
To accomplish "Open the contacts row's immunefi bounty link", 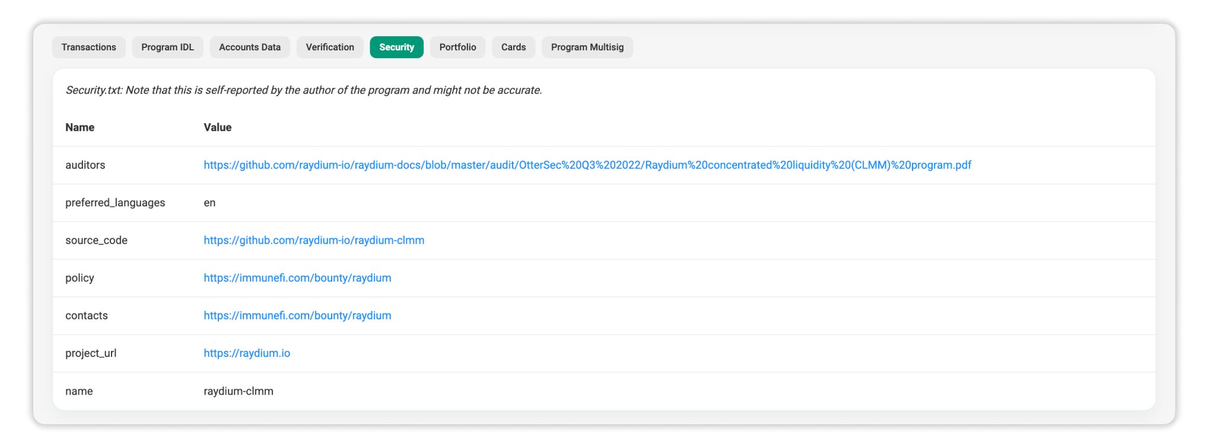I will point(297,316).
